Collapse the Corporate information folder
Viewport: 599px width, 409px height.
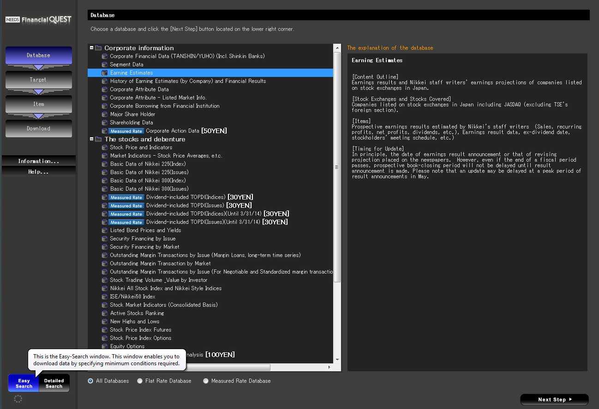click(92, 48)
